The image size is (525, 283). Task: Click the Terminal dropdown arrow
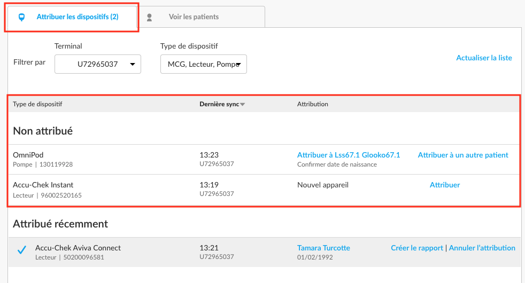click(x=133, y=64)
